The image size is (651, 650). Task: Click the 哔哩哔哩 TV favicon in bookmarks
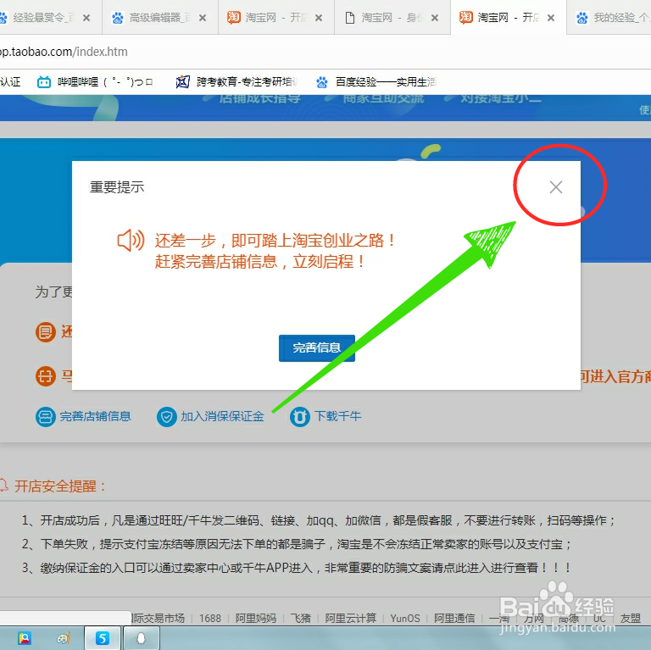tap(44, 82)
